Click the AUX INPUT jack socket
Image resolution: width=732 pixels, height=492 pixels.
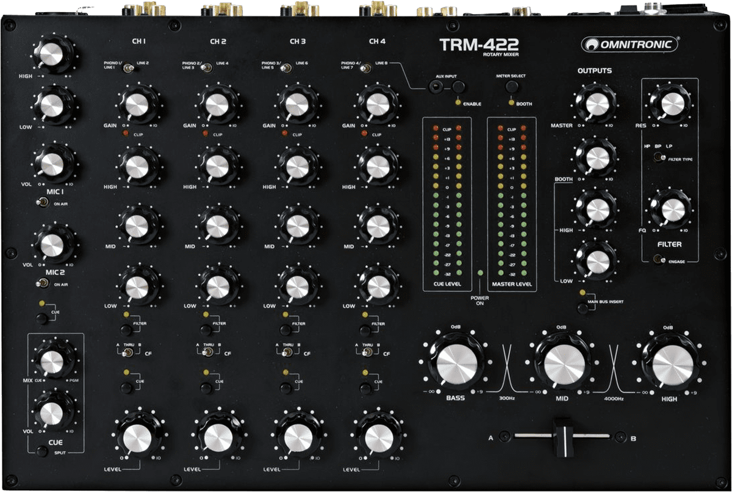click(x=436, y=87)
